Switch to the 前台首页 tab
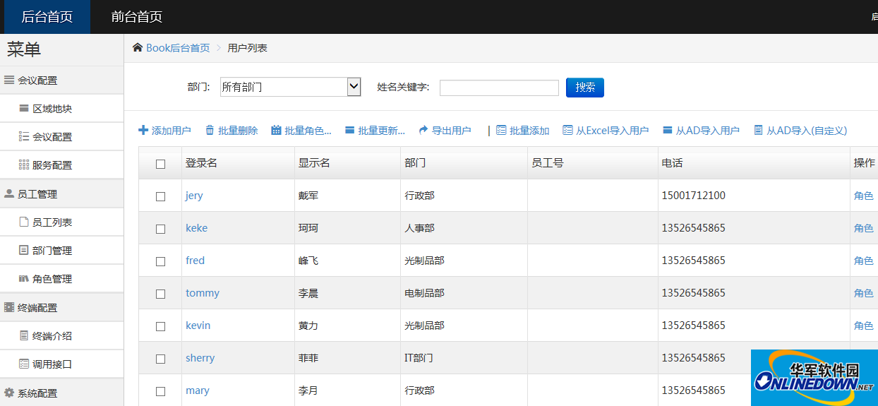 tap(136, 17)
